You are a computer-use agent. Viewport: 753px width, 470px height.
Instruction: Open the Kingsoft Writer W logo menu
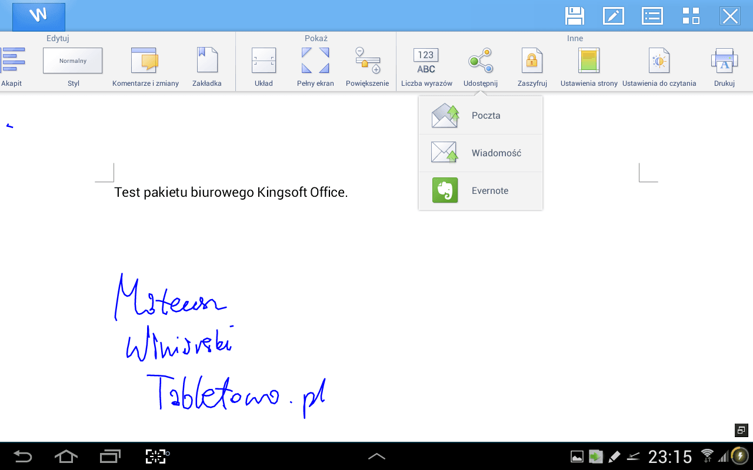[39, 16]
